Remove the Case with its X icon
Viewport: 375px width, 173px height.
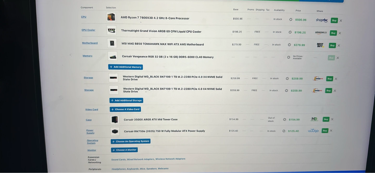[x=332, y=119]
